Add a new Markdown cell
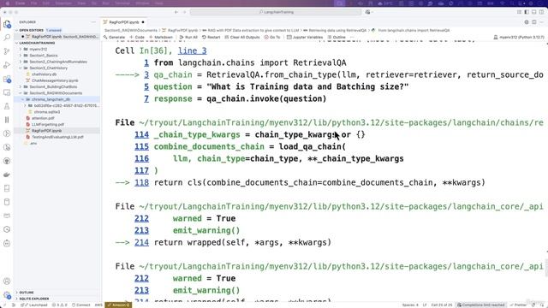Image resolution: width=548 pixels, height=308 pixels. pyautogui.click(x=161, y=37)
